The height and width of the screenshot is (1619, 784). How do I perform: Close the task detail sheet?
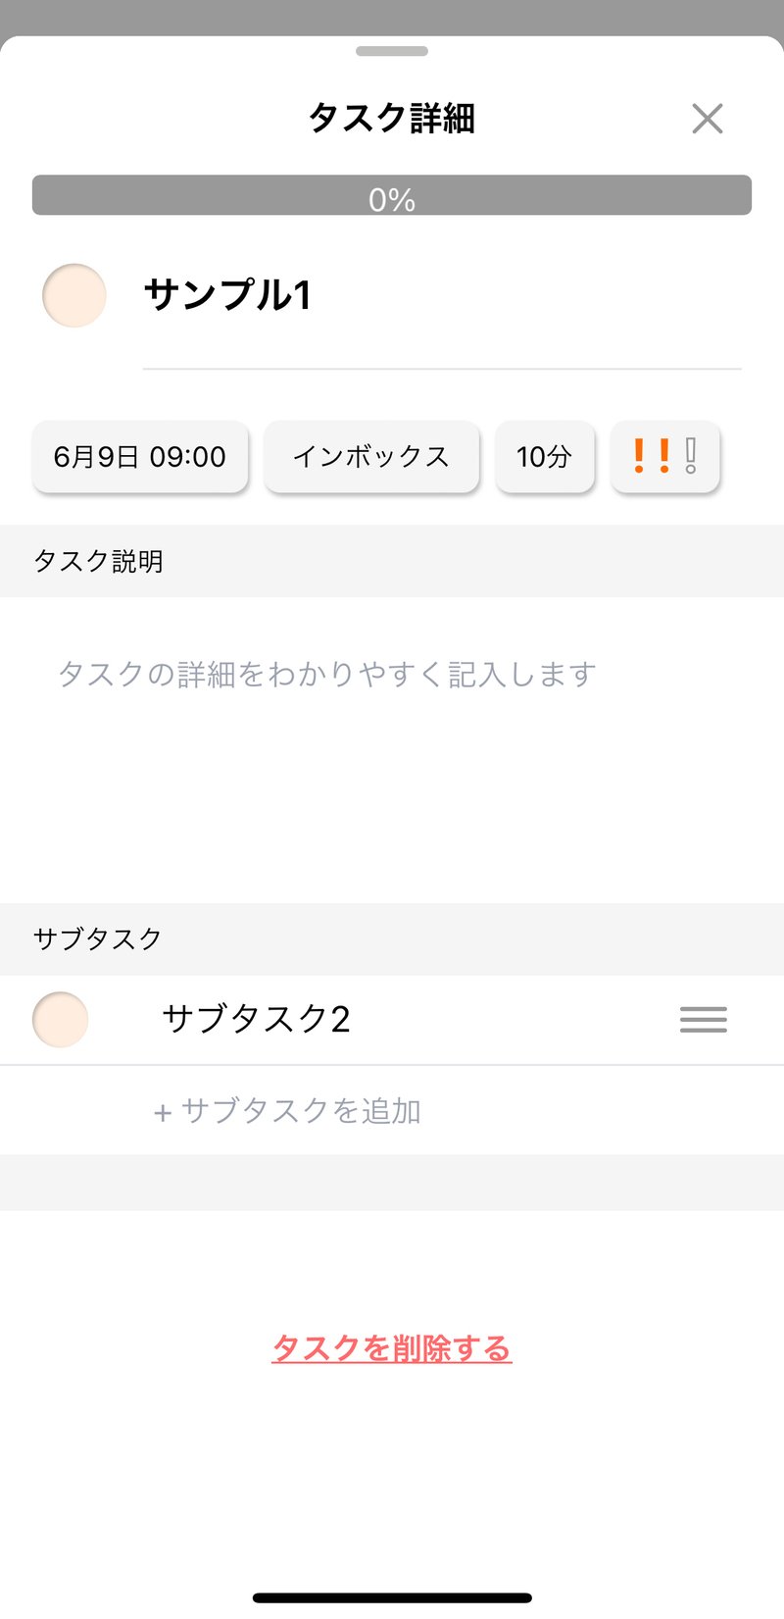point(707,119)
